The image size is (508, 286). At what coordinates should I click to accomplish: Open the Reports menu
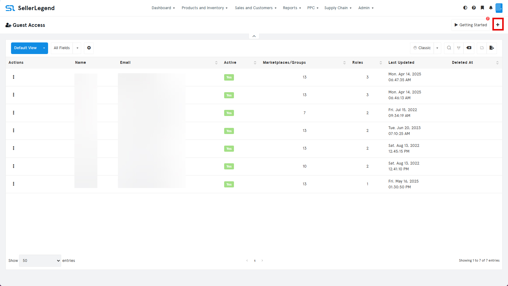coord(292,8)
